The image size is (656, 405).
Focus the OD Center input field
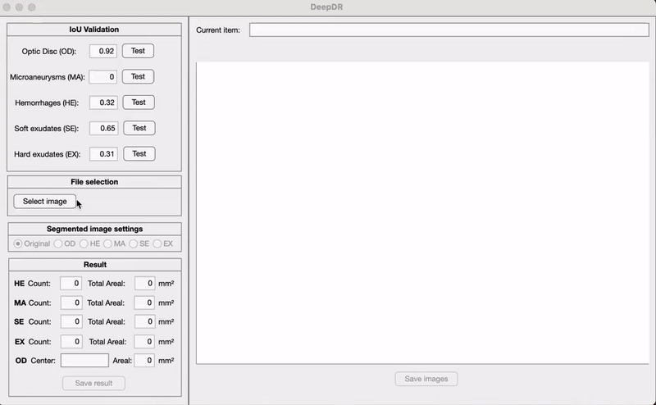84,360
